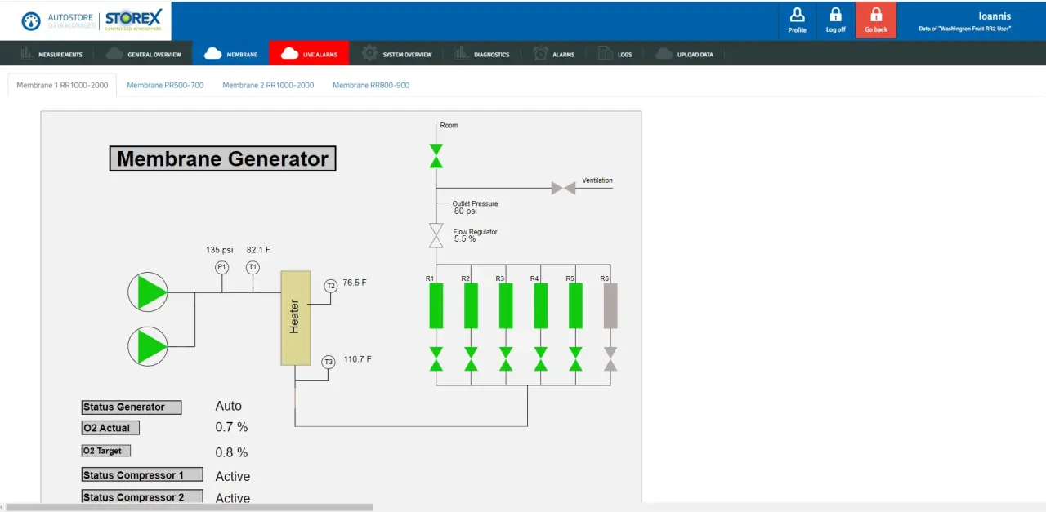Go to the Diagnostics section
This screenshot has height=512, width=1046.
tap(482, 55)
